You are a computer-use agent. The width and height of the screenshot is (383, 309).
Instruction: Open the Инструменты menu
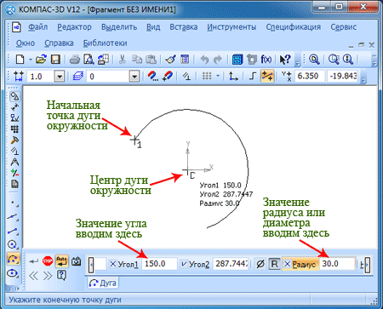(x=232, y=27)
